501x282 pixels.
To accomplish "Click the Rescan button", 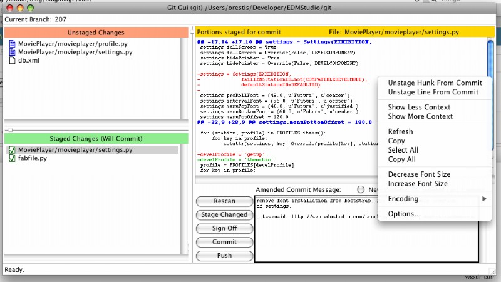I will 224,201.
